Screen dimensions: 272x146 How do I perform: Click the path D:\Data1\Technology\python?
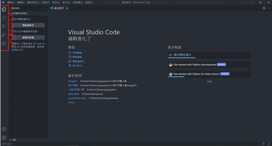[102, 90]
